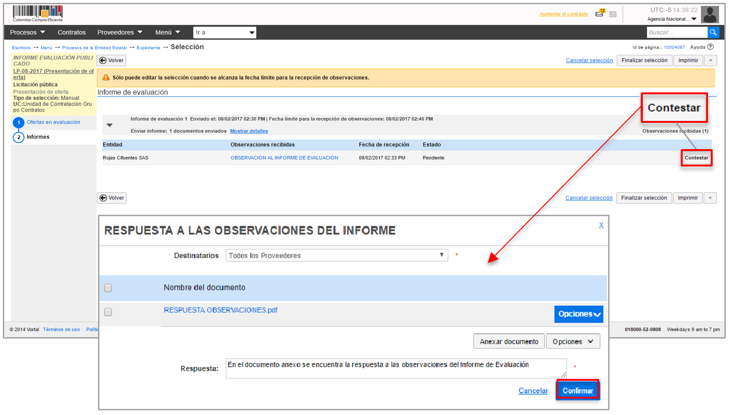The image size is (730, 415).
Task: Click the top Volver back-arrow button
Action: point(112,60)
